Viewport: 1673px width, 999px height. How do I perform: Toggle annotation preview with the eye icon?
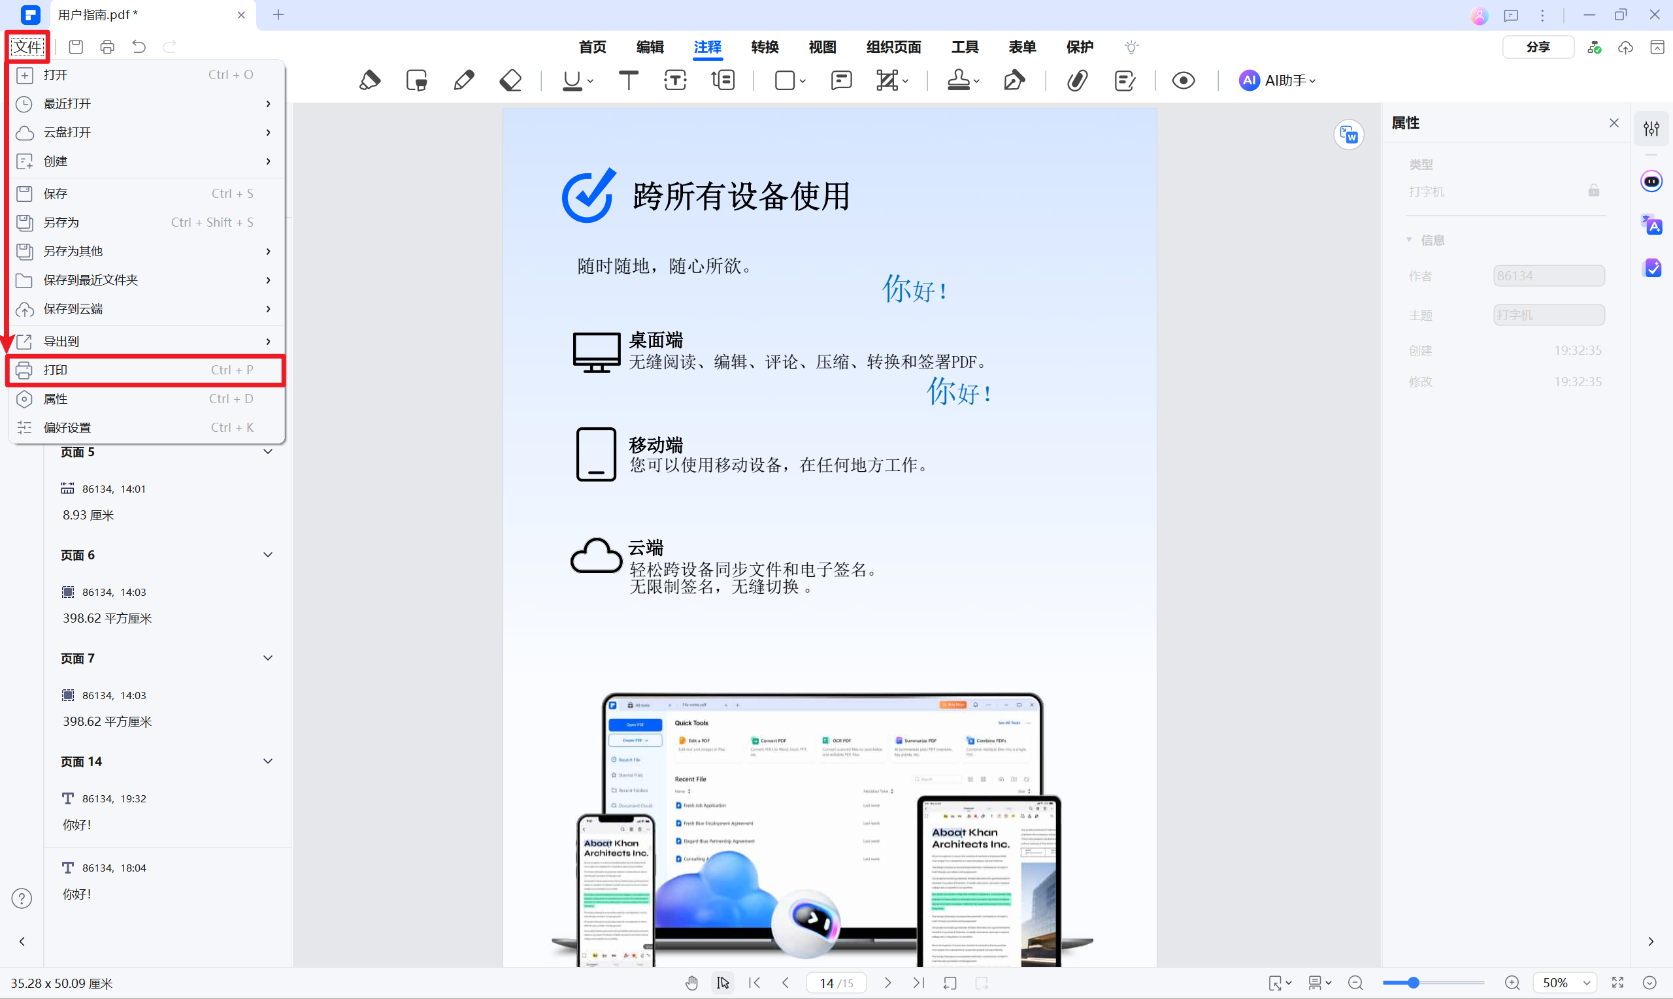point(1183,80)
